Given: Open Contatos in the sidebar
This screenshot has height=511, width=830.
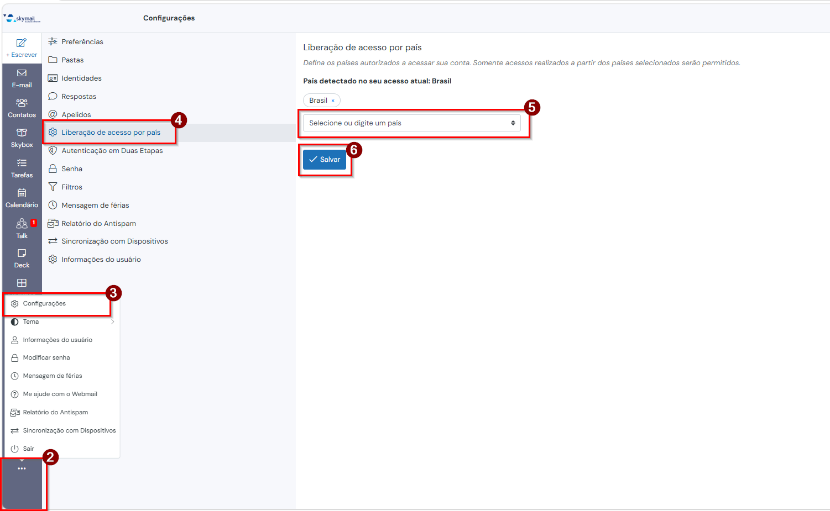Looking at the screenshot, I should [x=22, y=108].
